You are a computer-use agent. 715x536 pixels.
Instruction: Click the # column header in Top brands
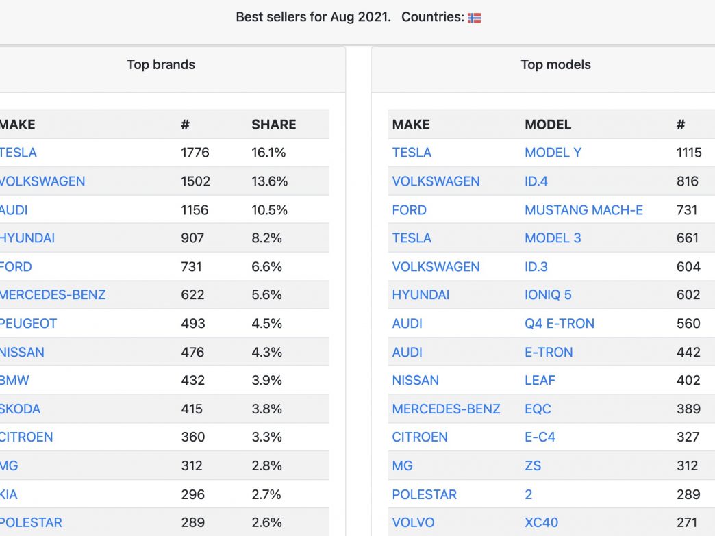coord(185,125)
